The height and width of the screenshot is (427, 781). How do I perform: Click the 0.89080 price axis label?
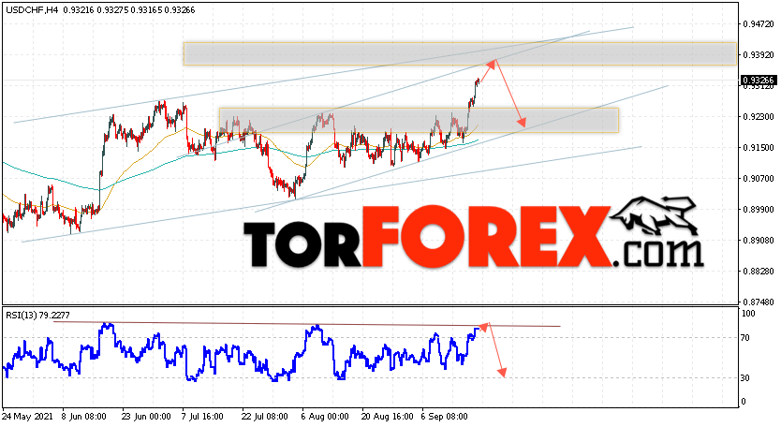pyautogui.click(x=759, y=240)
